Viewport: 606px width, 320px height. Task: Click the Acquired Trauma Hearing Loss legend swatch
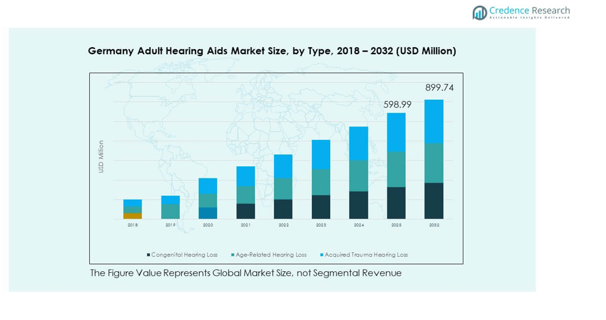coord(321,255)
